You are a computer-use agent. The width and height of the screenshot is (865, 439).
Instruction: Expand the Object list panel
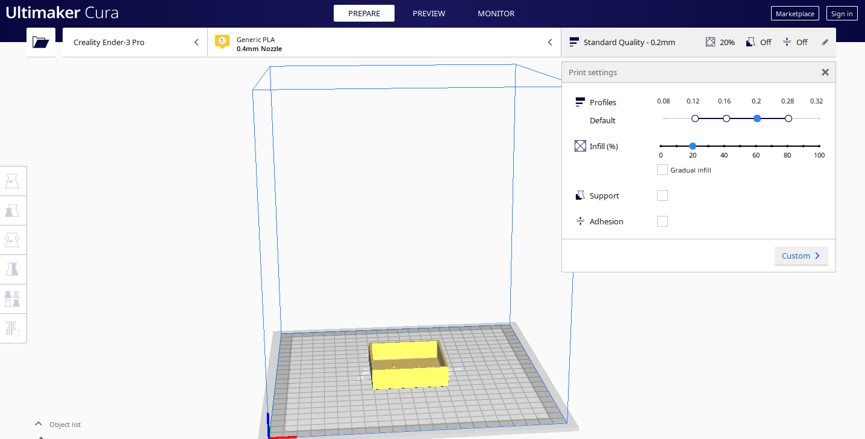coord(57,425)
